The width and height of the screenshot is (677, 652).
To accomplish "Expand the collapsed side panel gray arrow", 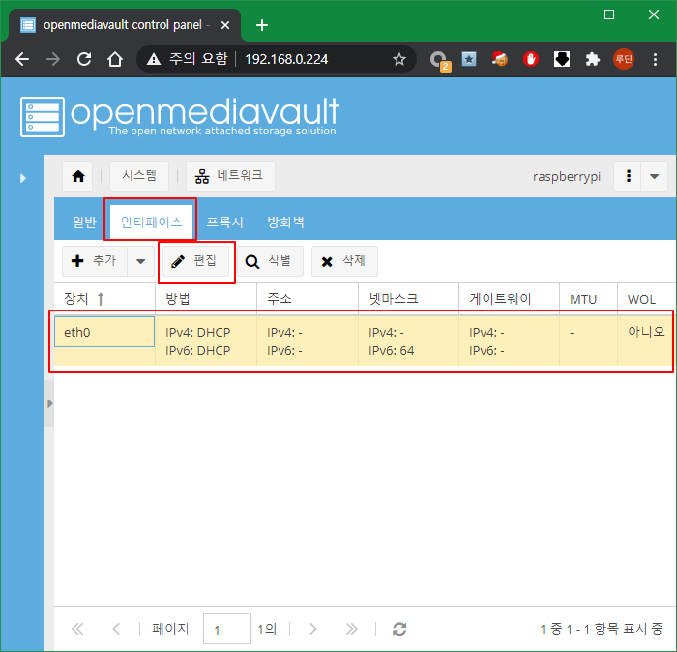I will pyautogui.click(x=50, y=403).
